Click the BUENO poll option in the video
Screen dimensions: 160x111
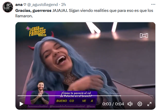coord(62,101)
